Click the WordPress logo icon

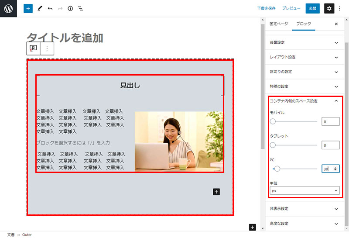pos(8,8)
